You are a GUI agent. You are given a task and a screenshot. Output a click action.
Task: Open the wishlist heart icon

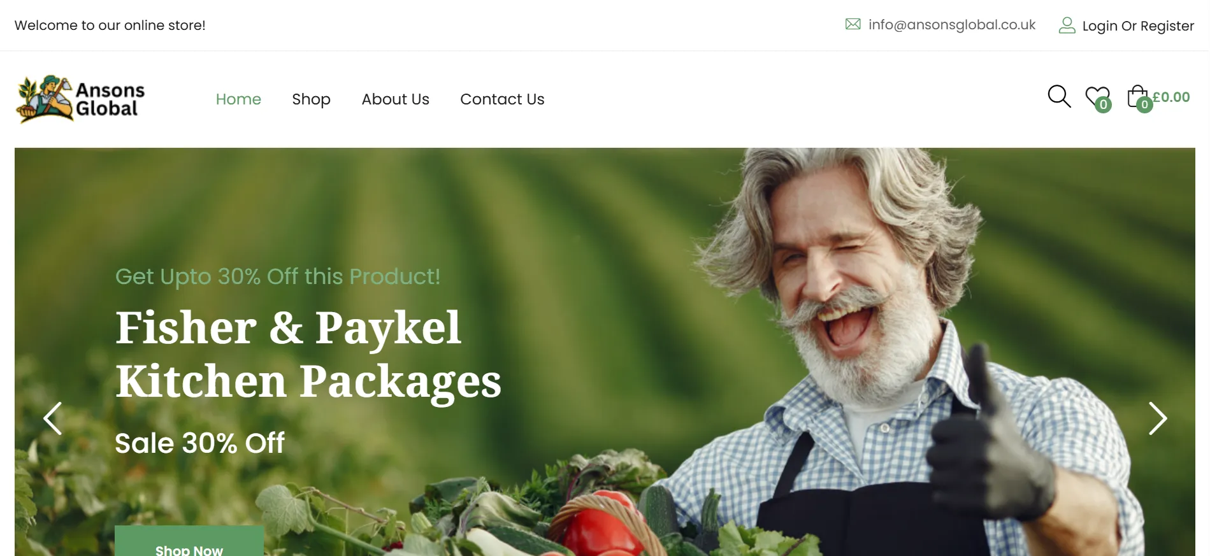tap(1097, 96)
